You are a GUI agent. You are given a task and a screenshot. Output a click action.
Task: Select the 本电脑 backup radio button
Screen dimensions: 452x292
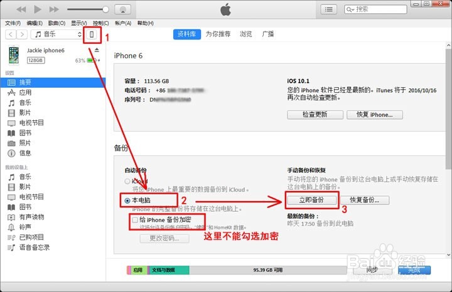(127, 201)
